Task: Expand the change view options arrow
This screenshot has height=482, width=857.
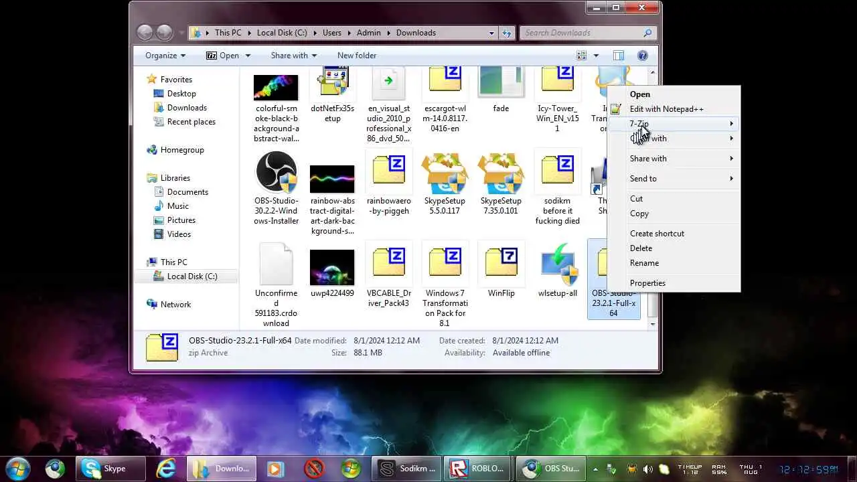Action: pyautogui.click(x=596, y=56)
